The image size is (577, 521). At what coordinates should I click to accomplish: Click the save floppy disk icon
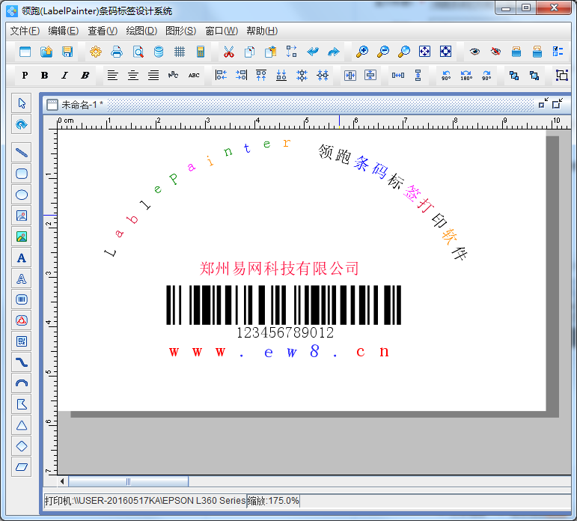click(x=67, y=52)
